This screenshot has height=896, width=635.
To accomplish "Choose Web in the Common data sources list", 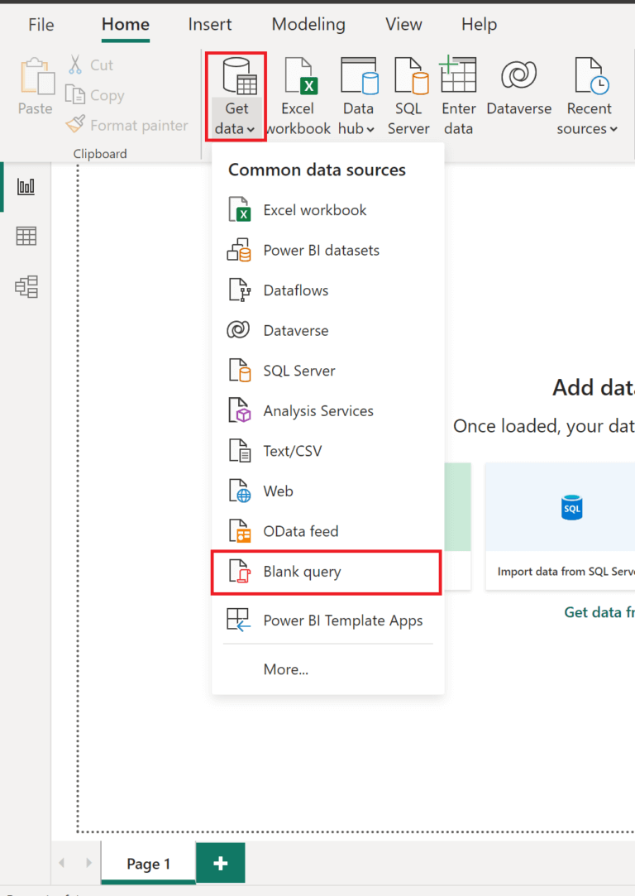I will tap(278, 491).
